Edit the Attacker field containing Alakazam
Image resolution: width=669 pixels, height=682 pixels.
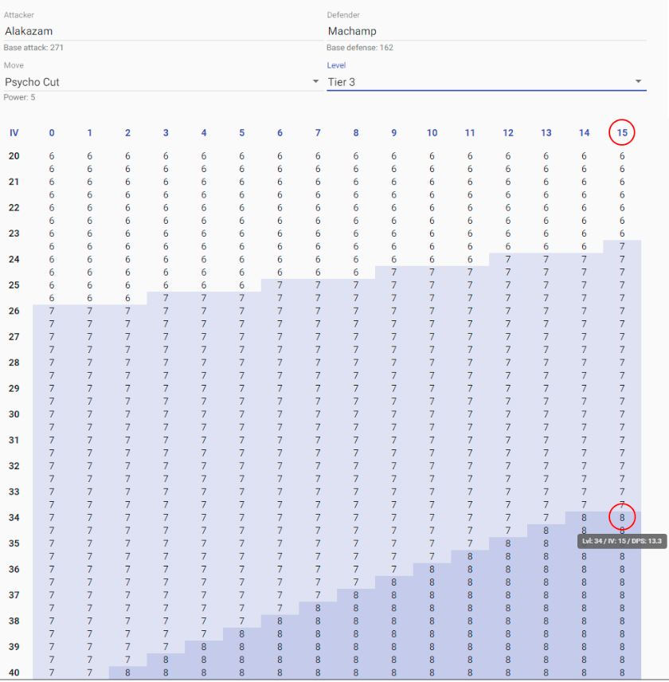pos(163,31)
